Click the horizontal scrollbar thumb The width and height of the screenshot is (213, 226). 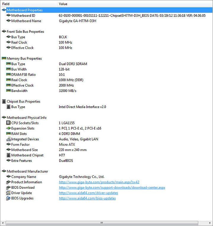tap(102, 223)
